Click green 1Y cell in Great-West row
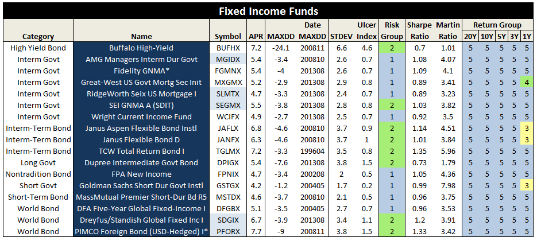 [526, 82]
